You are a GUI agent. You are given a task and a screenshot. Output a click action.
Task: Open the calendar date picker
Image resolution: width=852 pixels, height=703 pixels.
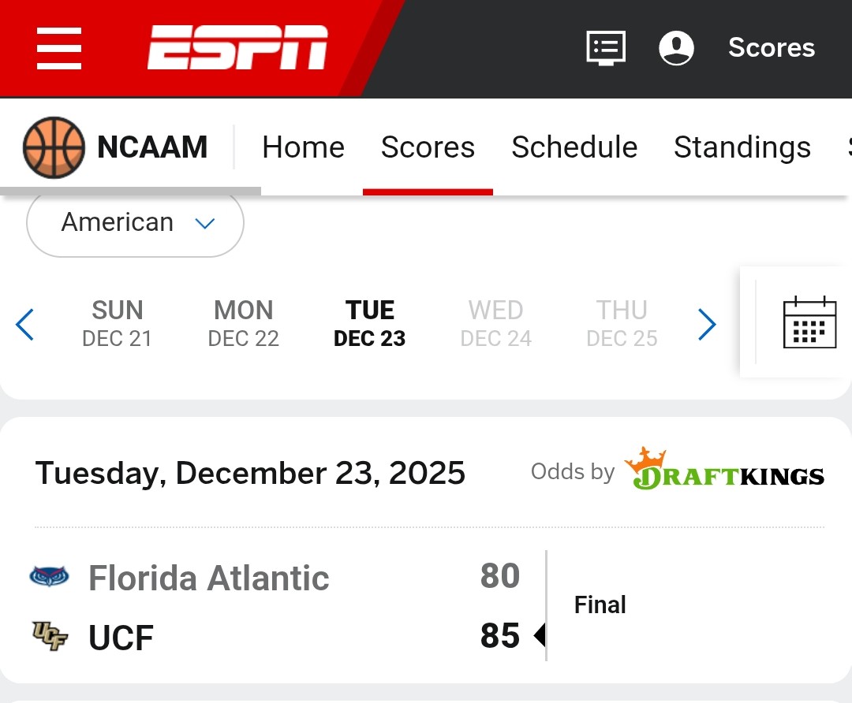click(x=809, y=322)
